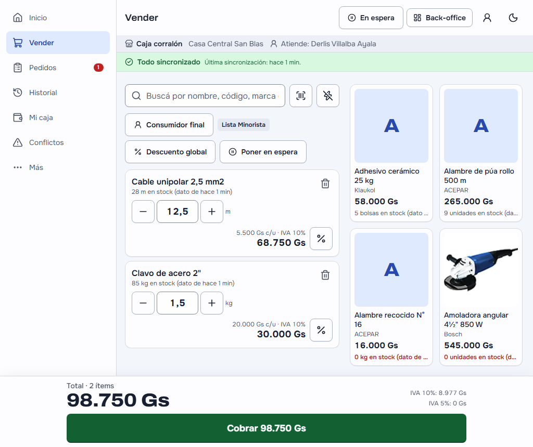
Task: Open Descuento global dialog
Action: click(170, 152)
